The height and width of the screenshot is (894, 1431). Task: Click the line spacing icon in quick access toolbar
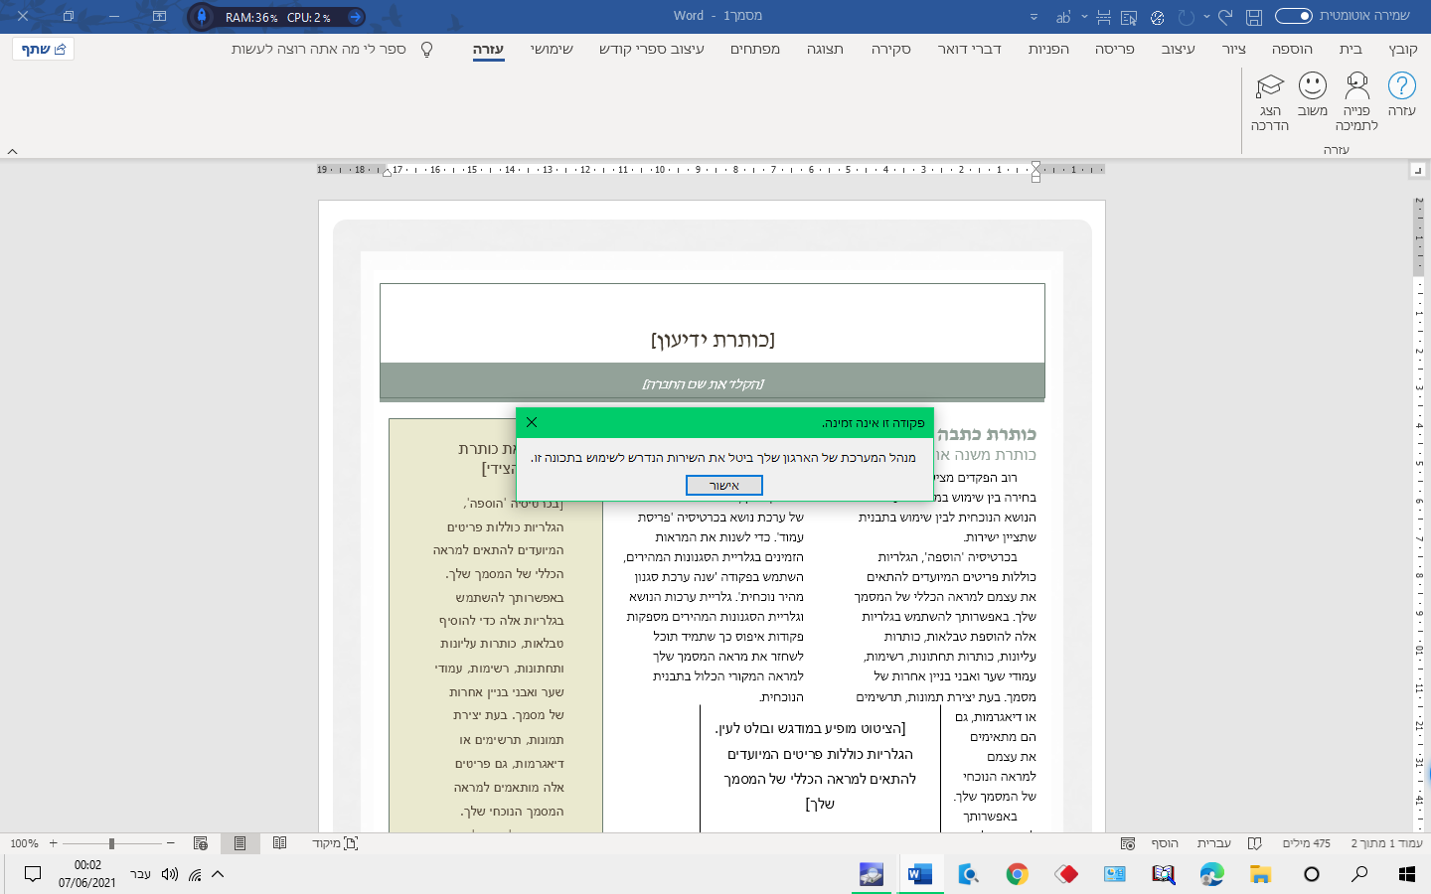[x=1102, y=17]
